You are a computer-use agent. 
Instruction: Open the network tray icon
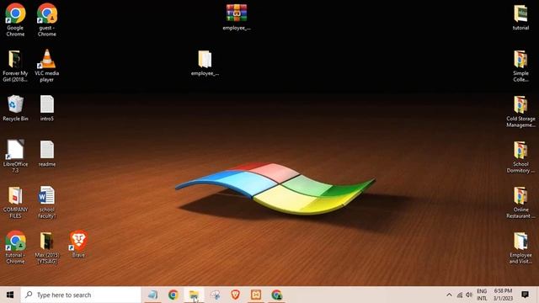click(460, 295)
